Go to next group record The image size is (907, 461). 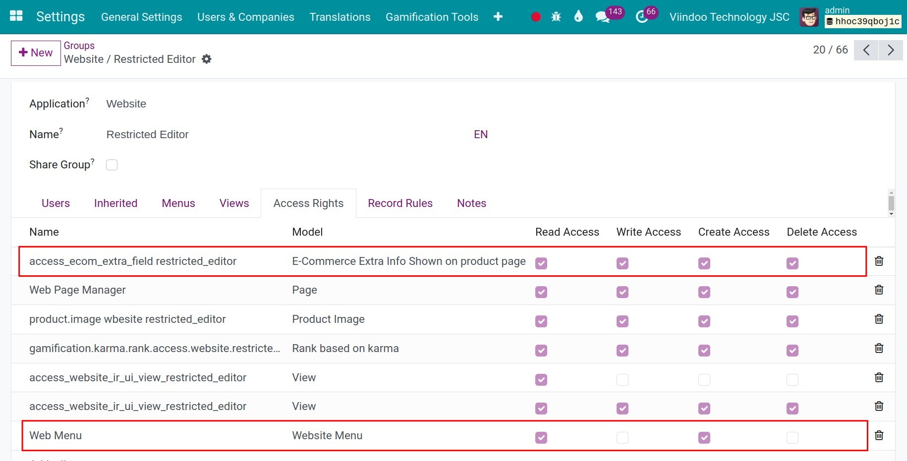click(x=891, y=50)
